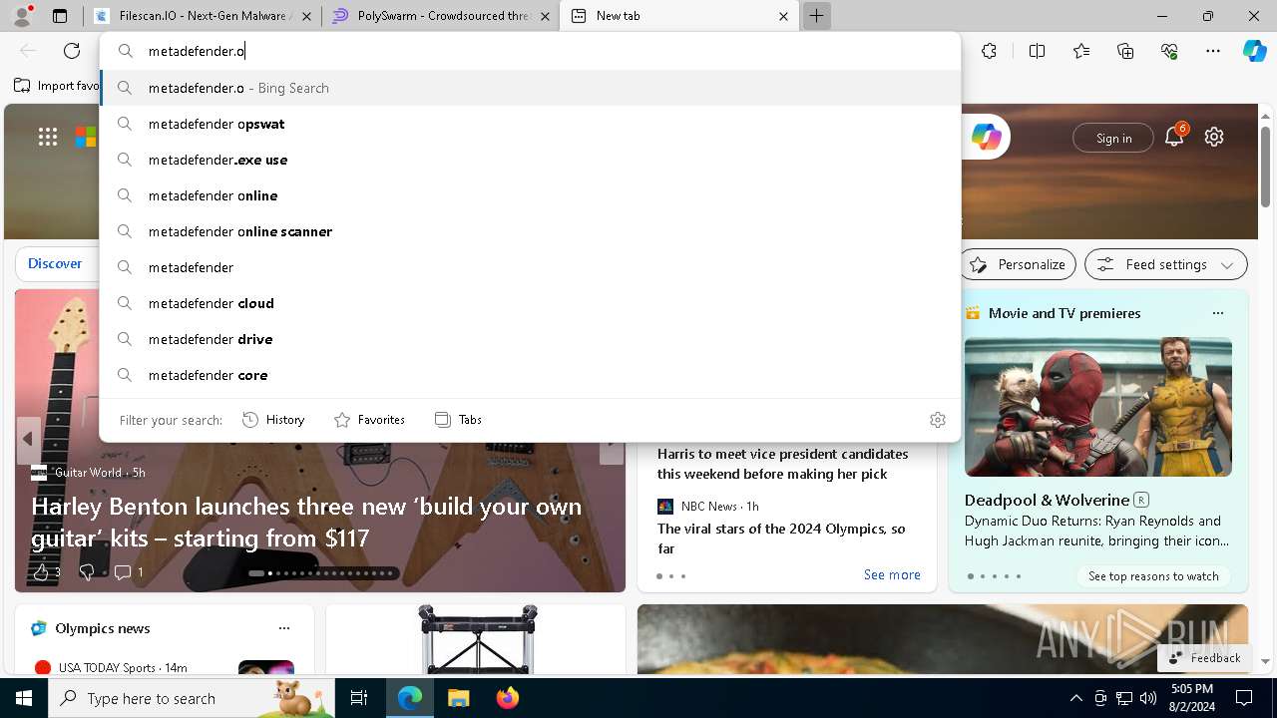Pick plain 'metadefender' suggestion
The height and width of the screenshot is (718, 1277).
click(x=530, y=267)
